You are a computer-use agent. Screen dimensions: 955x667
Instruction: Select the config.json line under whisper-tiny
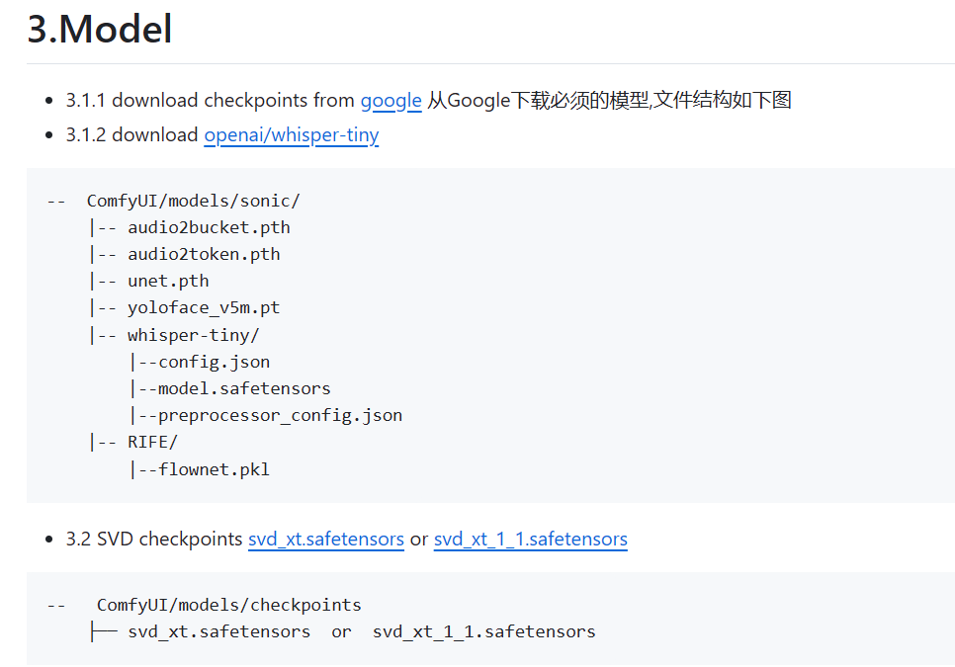click(x=214, y=362)
